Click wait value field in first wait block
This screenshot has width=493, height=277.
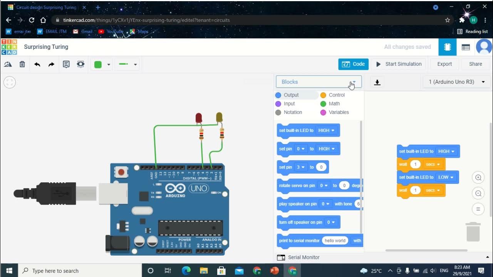click(415, 164)
